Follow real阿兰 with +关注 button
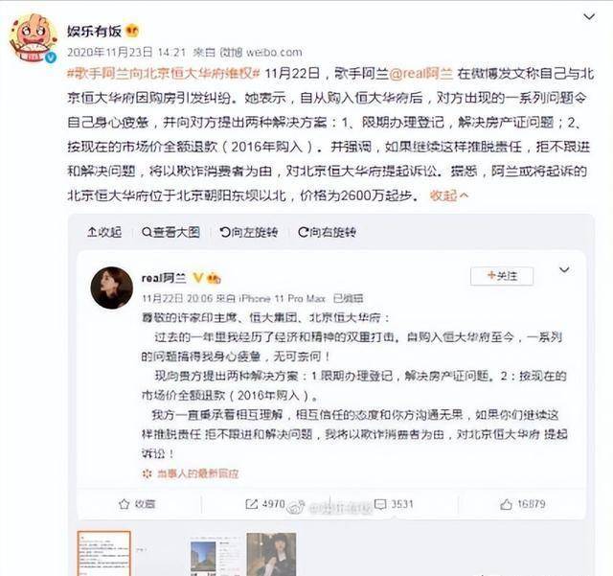This screenshot has width=613, height=576. click(502, 276)
